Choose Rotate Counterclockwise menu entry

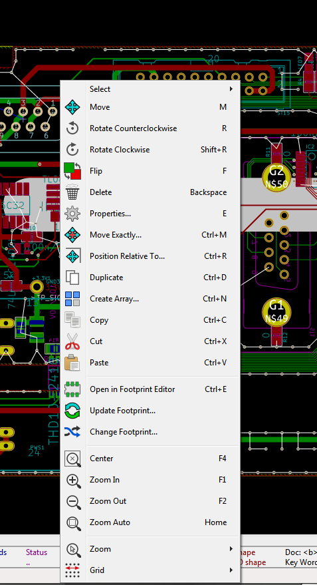(150, 128)
